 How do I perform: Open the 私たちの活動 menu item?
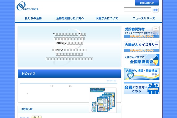[33, 18]
